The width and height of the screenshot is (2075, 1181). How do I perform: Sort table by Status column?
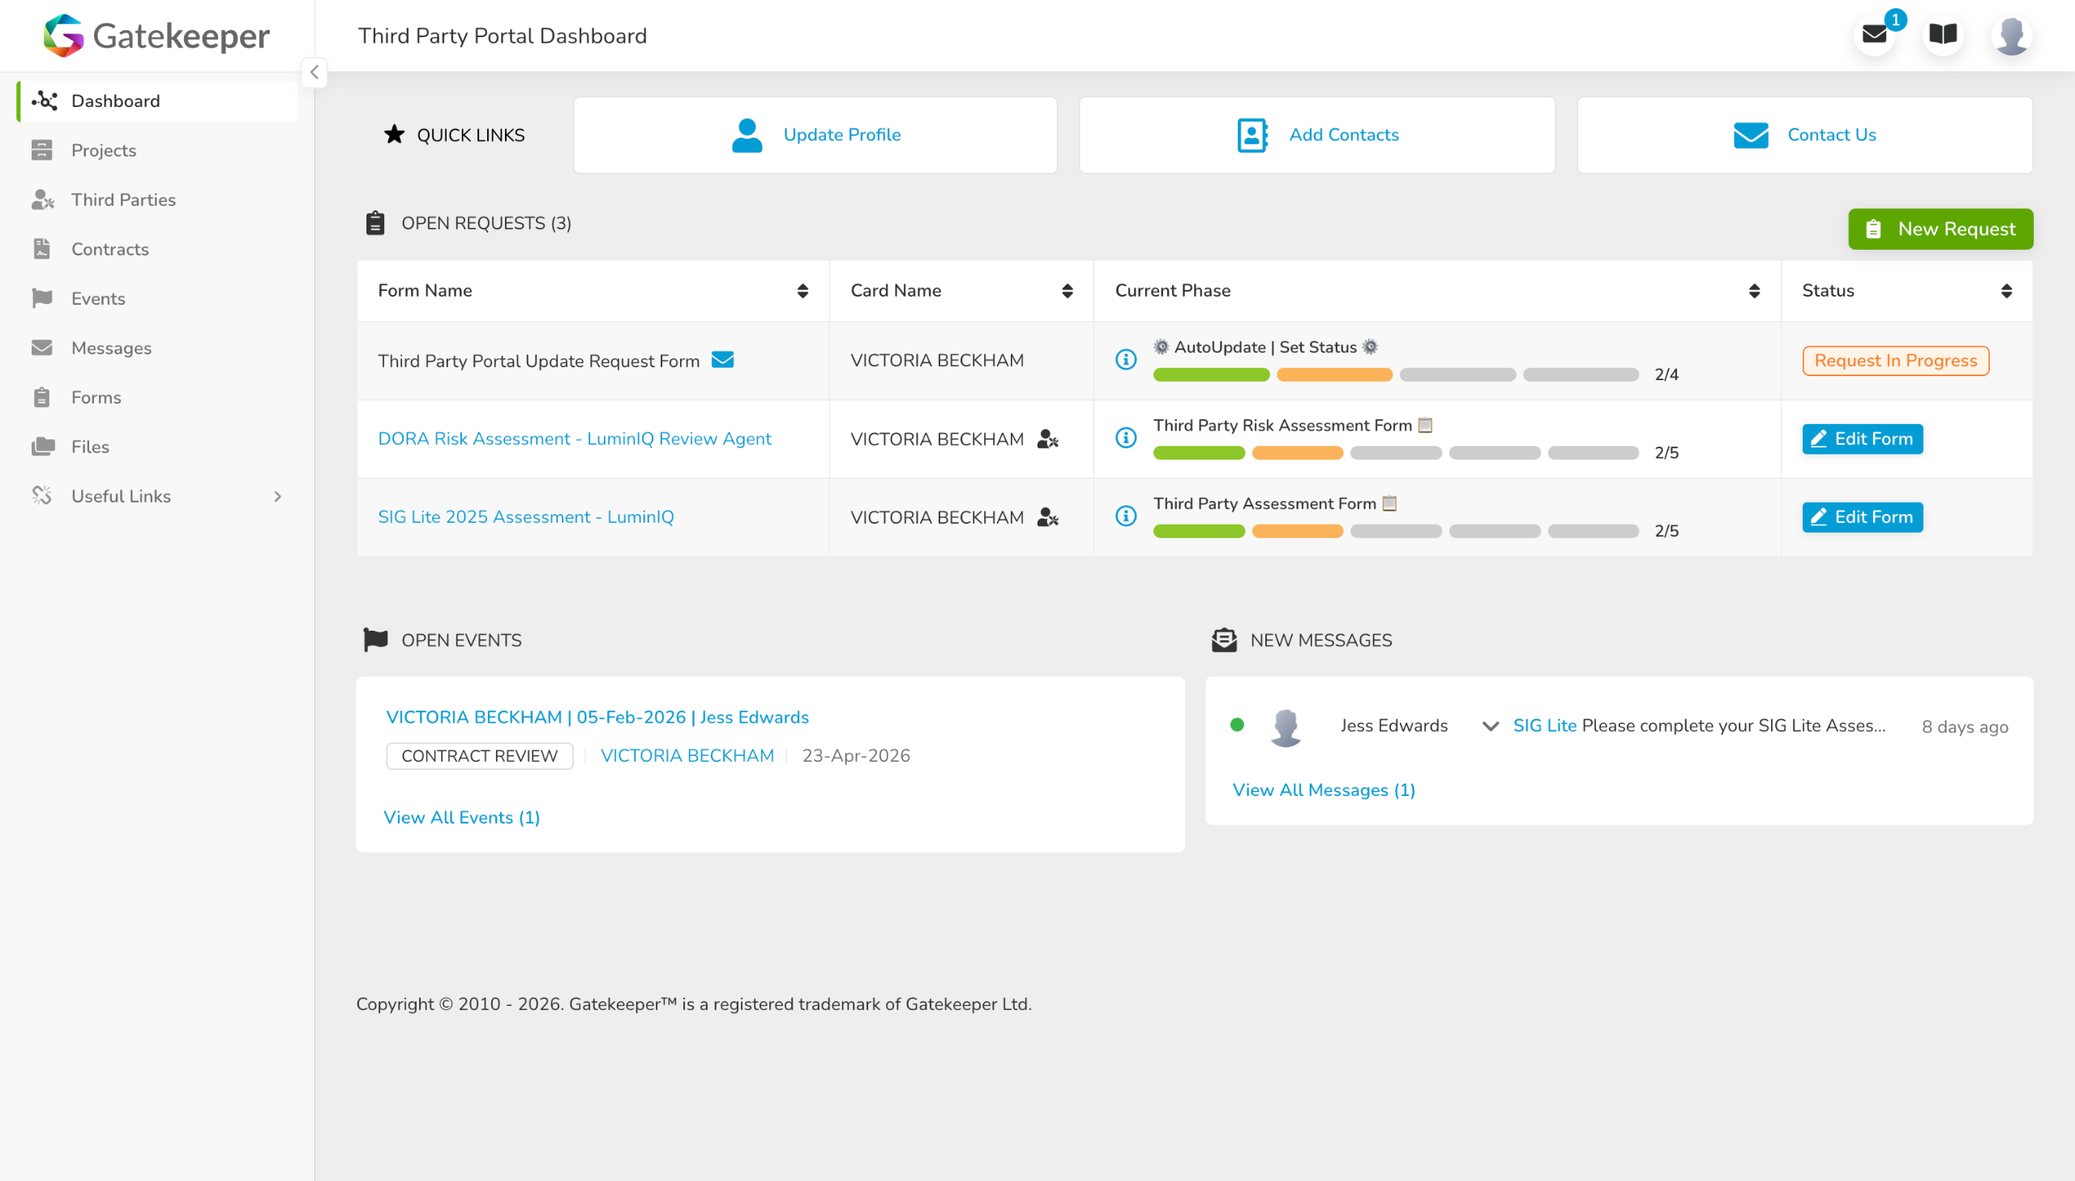(2005, 291)
